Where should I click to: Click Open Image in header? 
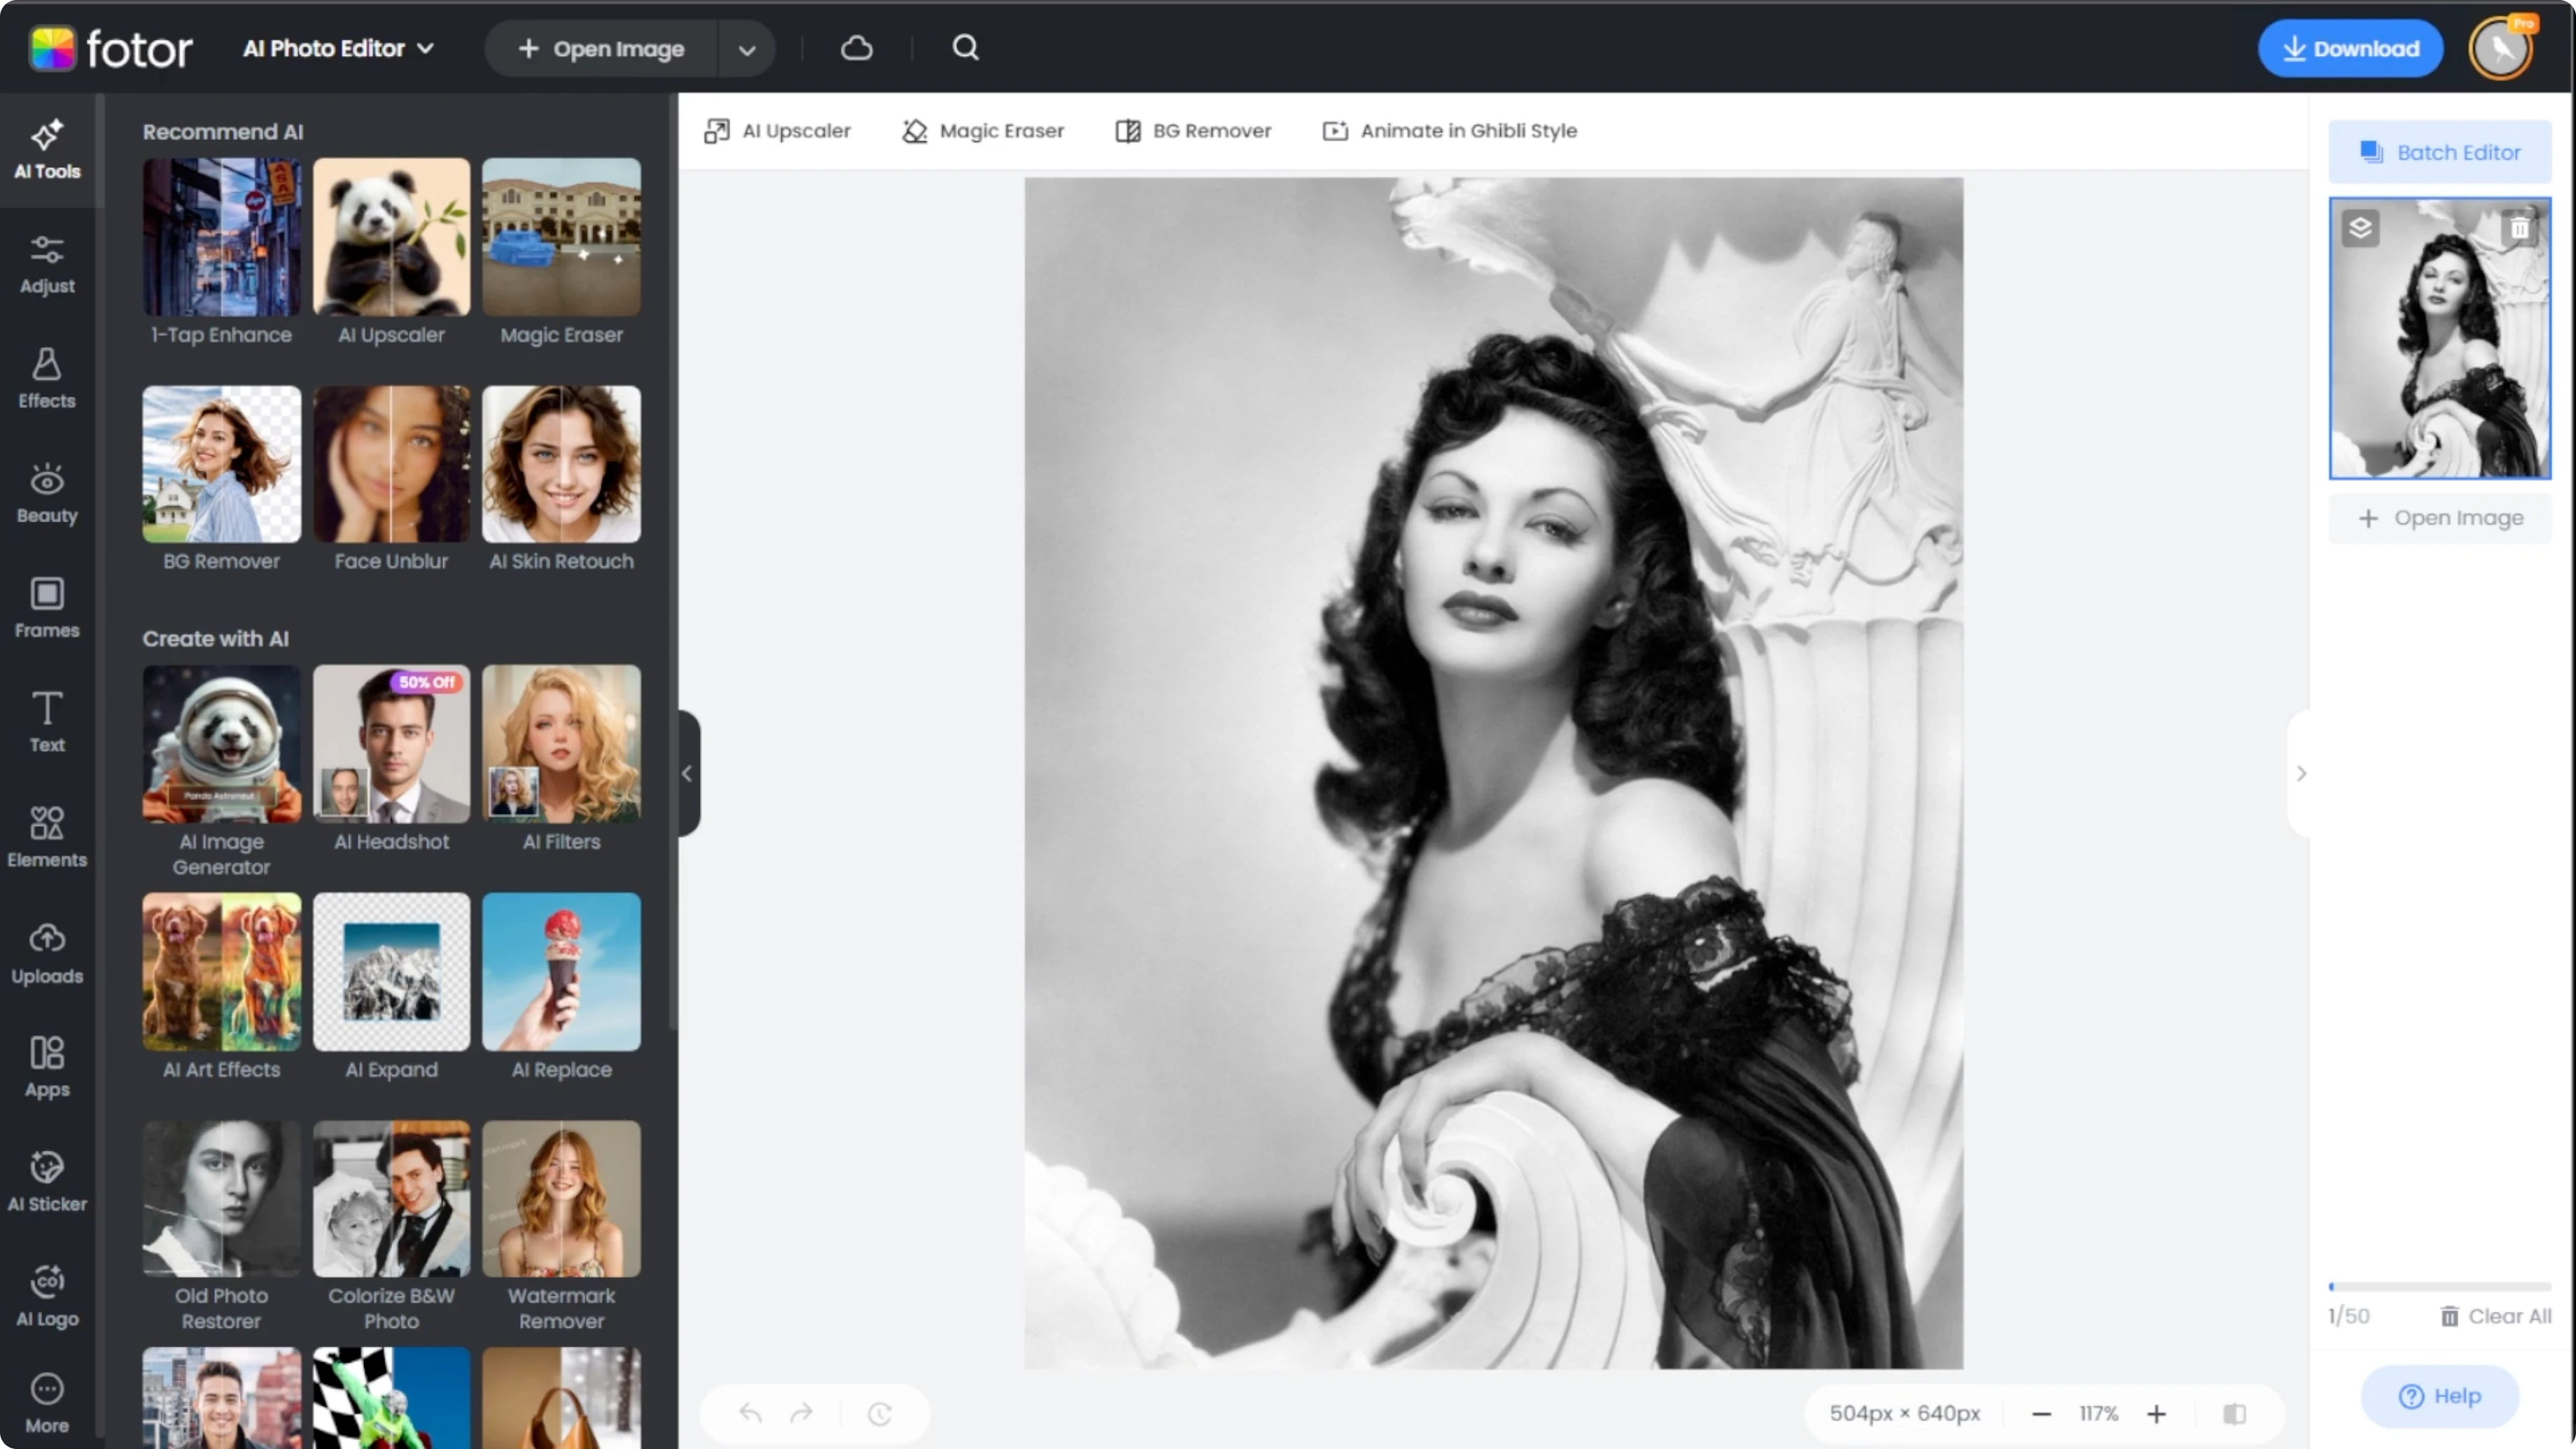coord(601,49)
